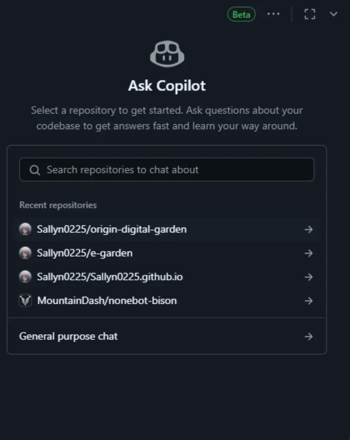Select Sallyn0225/origin-digital-garden repository
Image resolution: width=350 pixels, height=440 pixels.
pyautogui.click(x=112, y=229)
